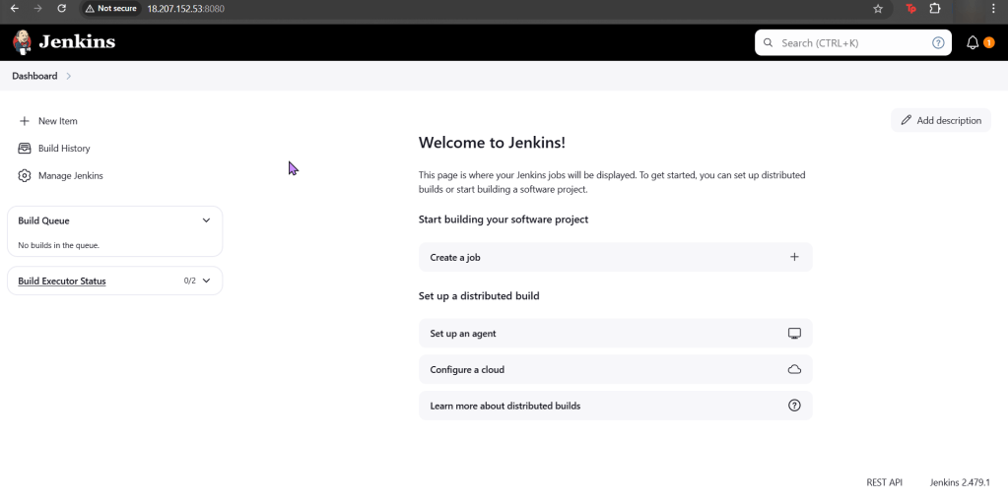
Task: Click the Dashboard breadcrumb chevron
Action: pyautogui.click(x=69, y=76)
